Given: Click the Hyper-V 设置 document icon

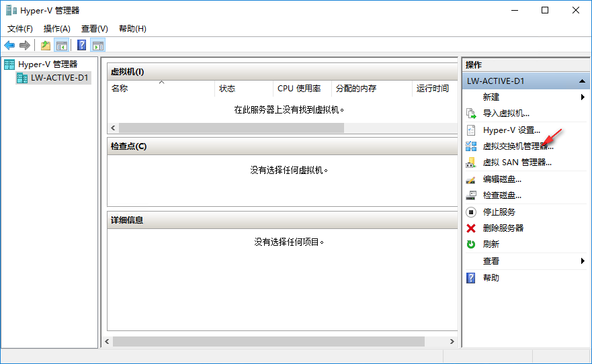Looking at the screenshot, I should [x=471, y=130].
